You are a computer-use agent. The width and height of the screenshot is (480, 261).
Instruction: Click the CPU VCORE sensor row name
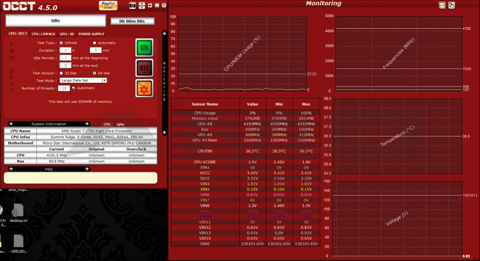click(x=205, y=162)
